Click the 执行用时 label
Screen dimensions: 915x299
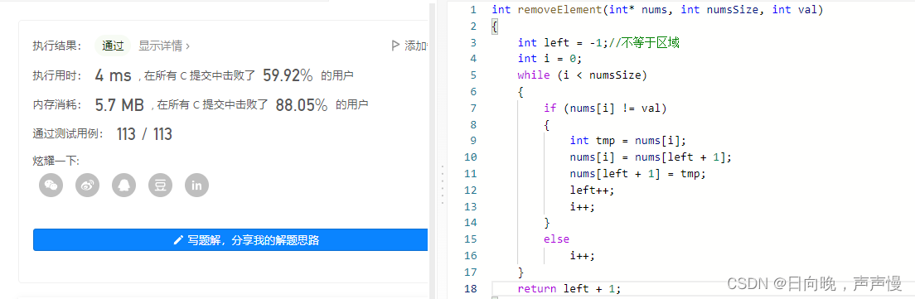(x=57, y=75)
